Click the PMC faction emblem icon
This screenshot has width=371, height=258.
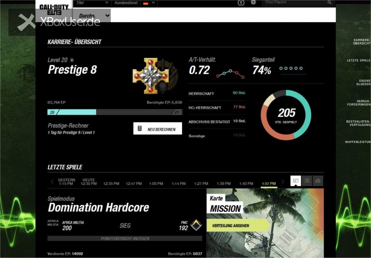[196, 225]
